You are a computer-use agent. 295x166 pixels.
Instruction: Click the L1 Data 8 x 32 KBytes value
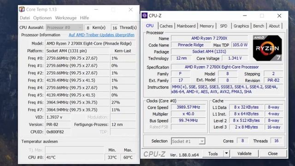(246, 107)
